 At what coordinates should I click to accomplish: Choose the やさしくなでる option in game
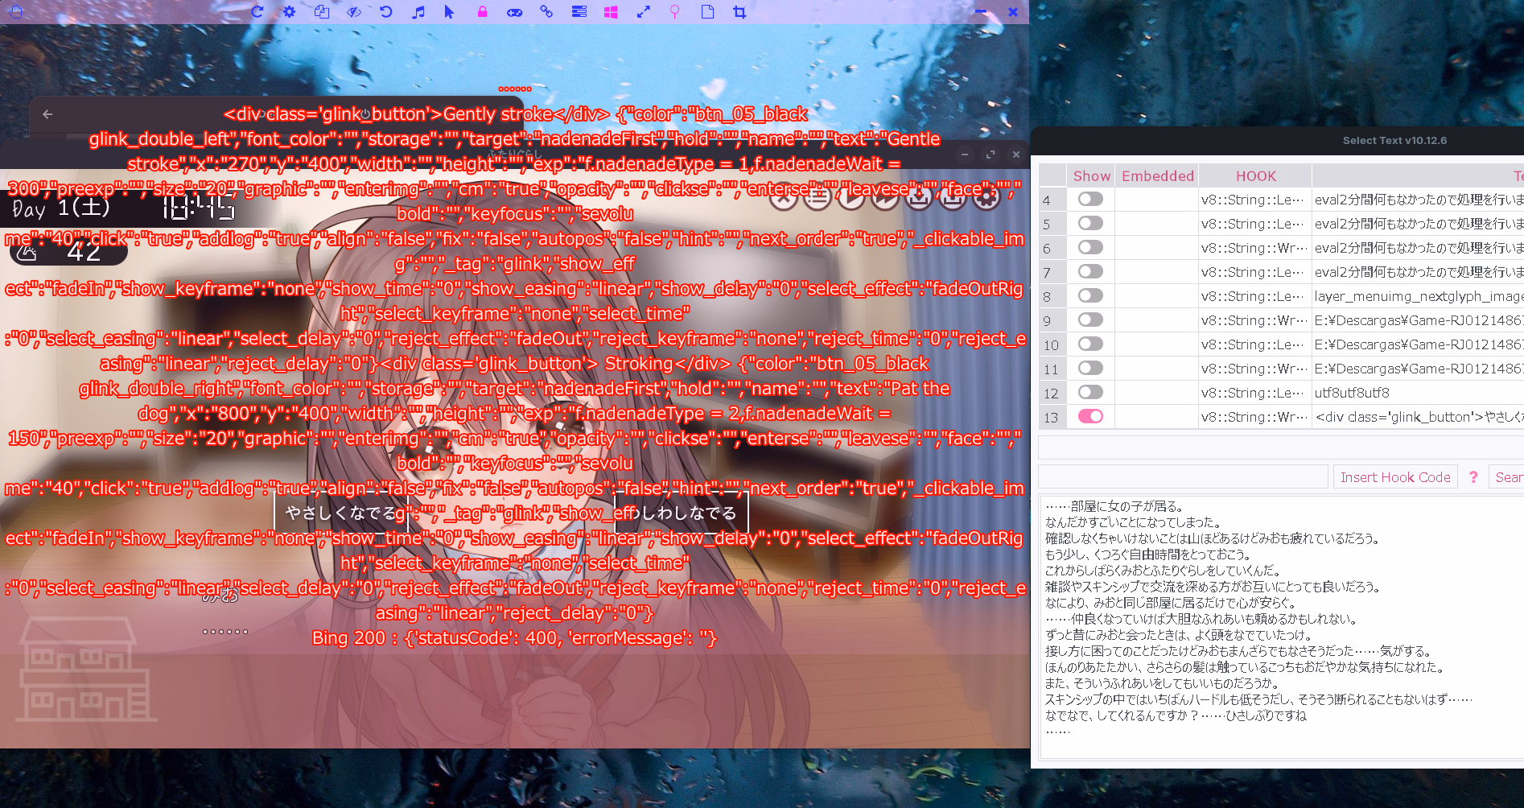(341, 513)
